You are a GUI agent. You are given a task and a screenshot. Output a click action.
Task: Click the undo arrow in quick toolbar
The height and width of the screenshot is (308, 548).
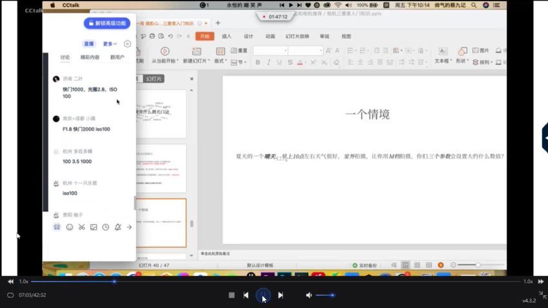pos(171,36)
